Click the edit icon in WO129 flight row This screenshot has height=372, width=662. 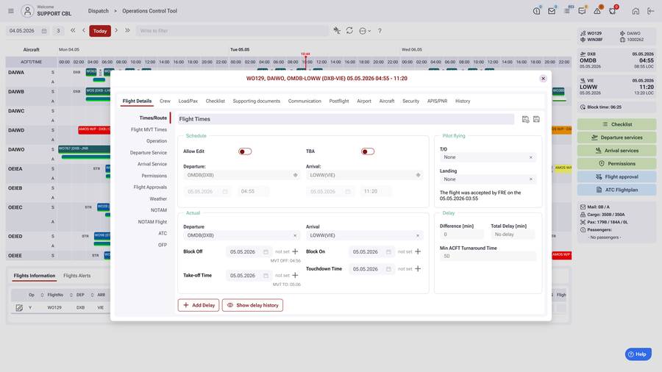(x=19, y=308)
